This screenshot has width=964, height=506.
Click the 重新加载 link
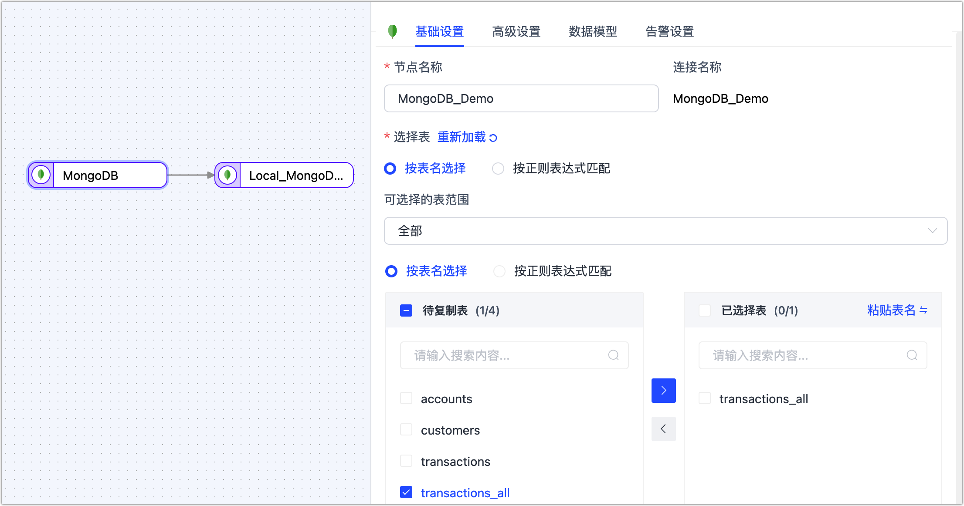(462, 137)
